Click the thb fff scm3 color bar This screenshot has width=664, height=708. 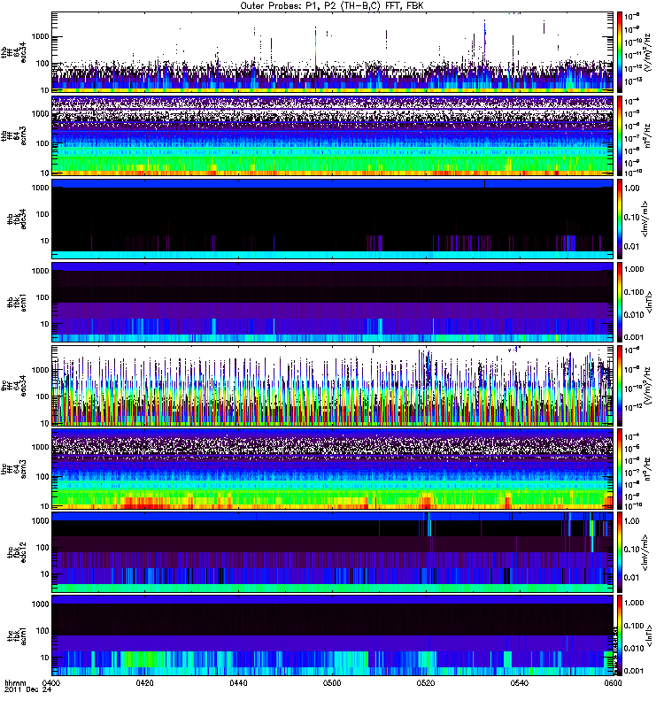pyautogui.click(x=620, y=135)
